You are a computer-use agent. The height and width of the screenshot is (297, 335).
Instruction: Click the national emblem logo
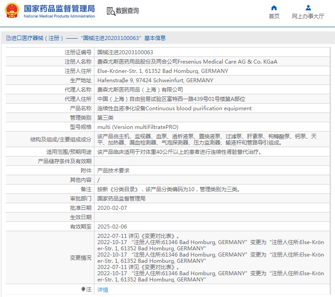pos(12,10)
